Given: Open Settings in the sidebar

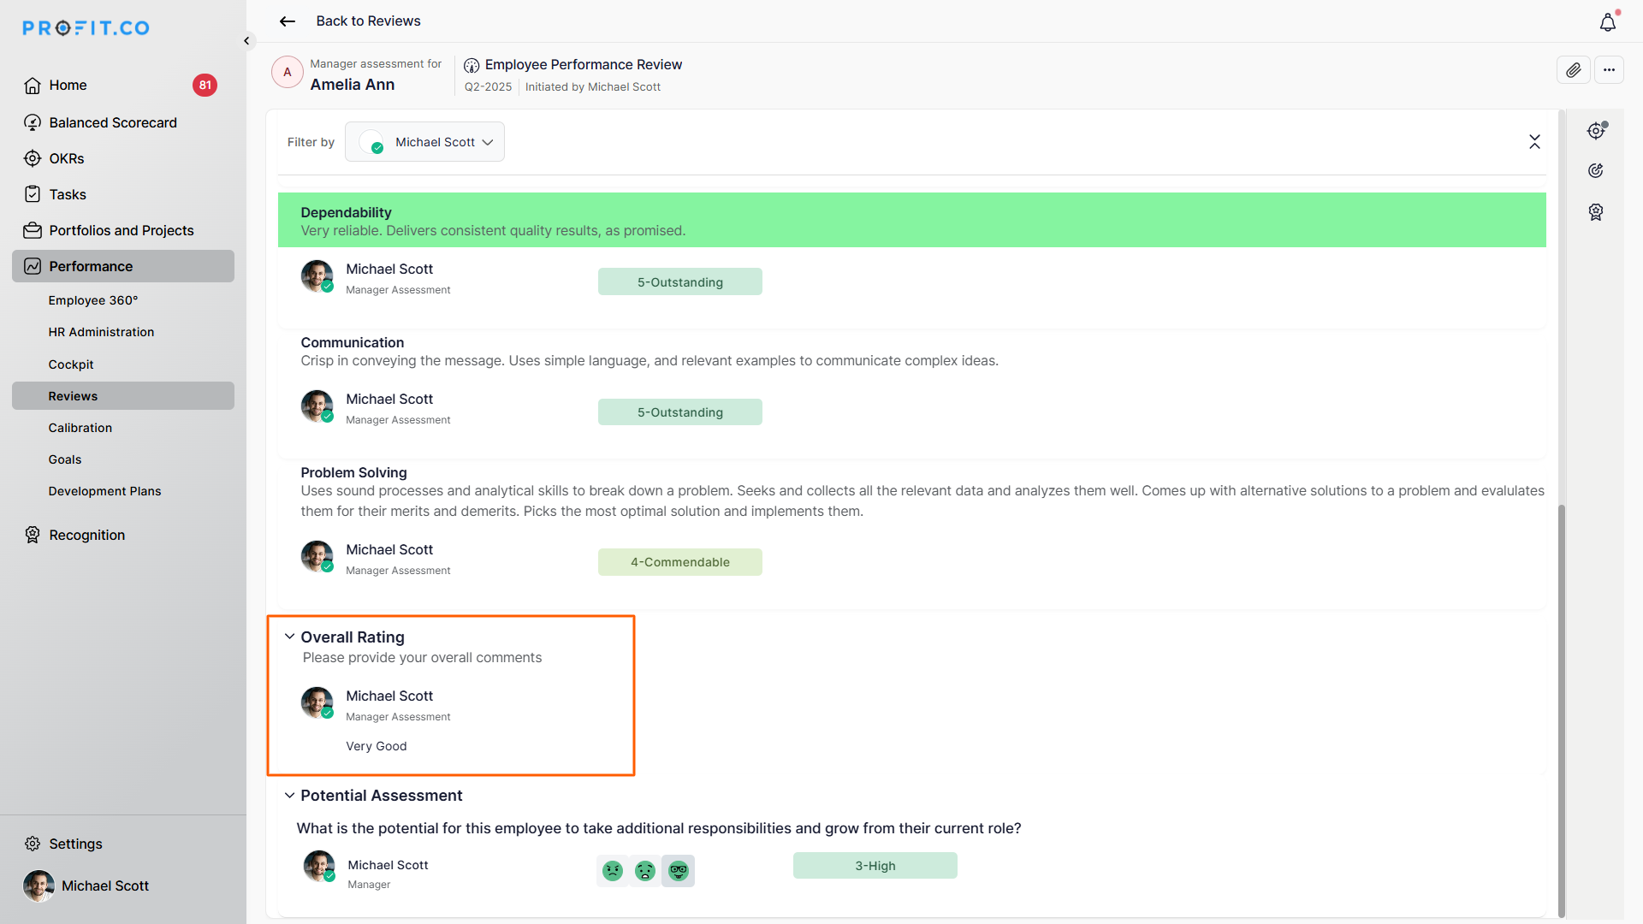Looking at the screenshot, I should 75,844.
